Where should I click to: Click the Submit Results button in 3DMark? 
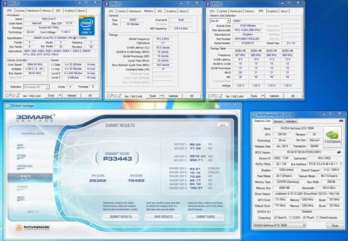click(x=121, y=217)
